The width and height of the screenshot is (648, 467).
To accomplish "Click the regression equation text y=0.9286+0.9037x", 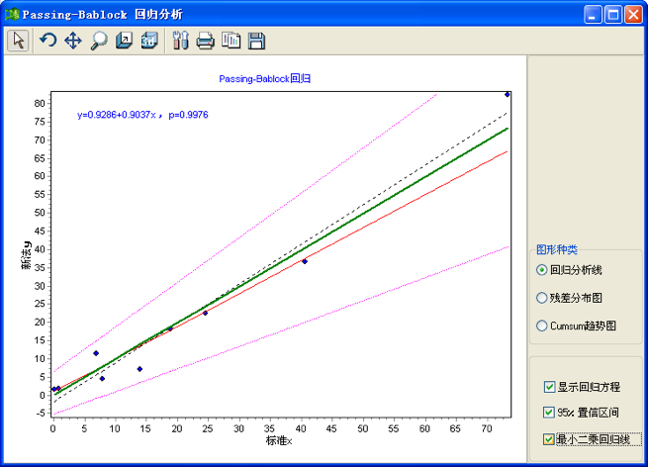I will click(116, 115).
